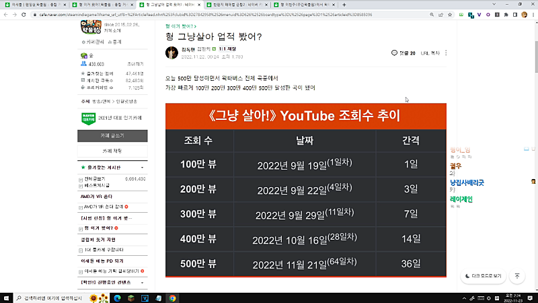Click the scroll-to-top arrow button

[x=516, y=276]
